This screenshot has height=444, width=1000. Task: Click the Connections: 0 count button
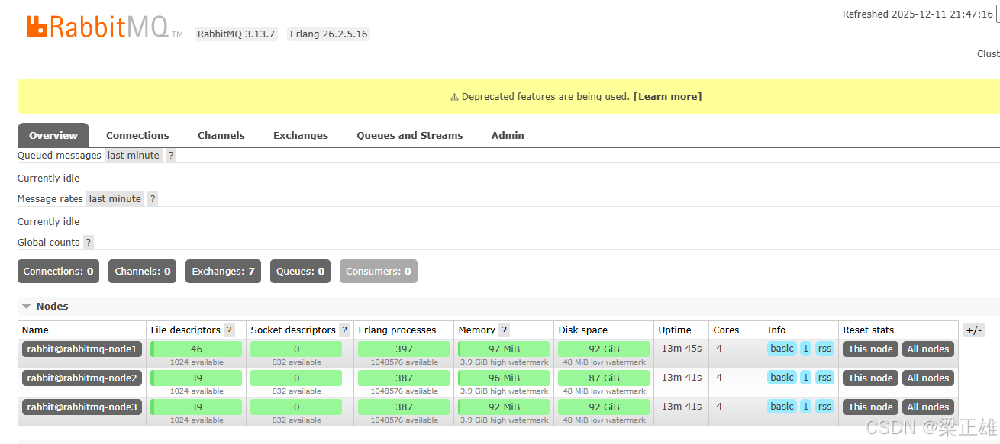tap(59, 271)
